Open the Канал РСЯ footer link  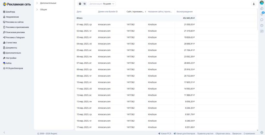[165, 133]
